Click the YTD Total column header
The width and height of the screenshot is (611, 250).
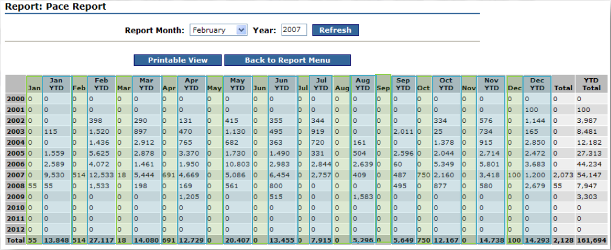point(591,84)
